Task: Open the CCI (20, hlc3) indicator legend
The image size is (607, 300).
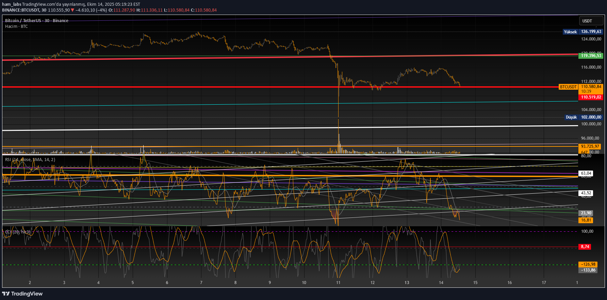Action: click(18, 232)
